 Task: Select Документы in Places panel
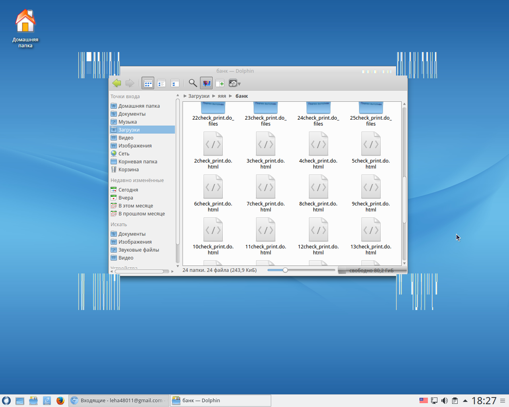(x=132, y=114)
